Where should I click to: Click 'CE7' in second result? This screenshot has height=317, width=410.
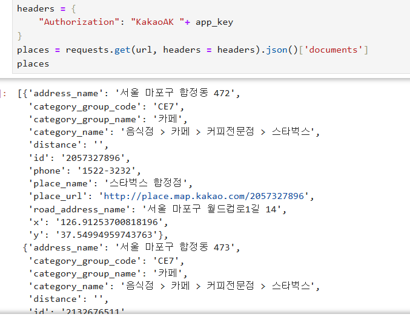pos(166,261)
